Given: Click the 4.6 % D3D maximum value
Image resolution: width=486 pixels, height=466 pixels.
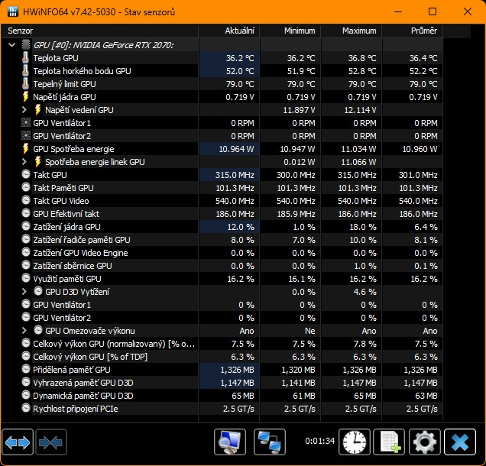Looking at the screenshot, I should 364,292.
